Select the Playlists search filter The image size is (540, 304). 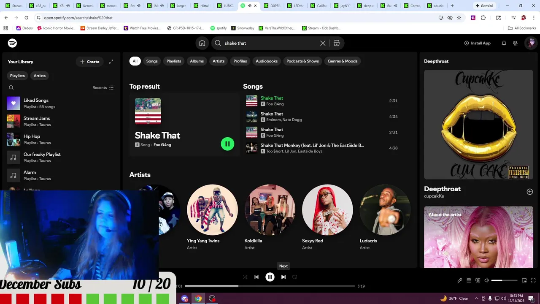pyautogui.click(x=174, y=61)
